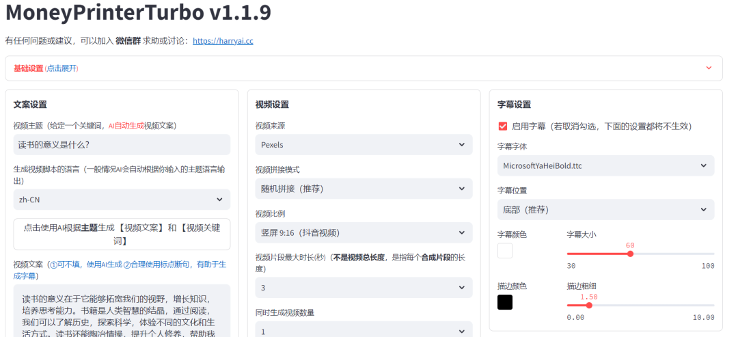The height and width of the screenshot is (337, 738).
Task: Click the 文案设置 heading
Action: pos(30,105)
